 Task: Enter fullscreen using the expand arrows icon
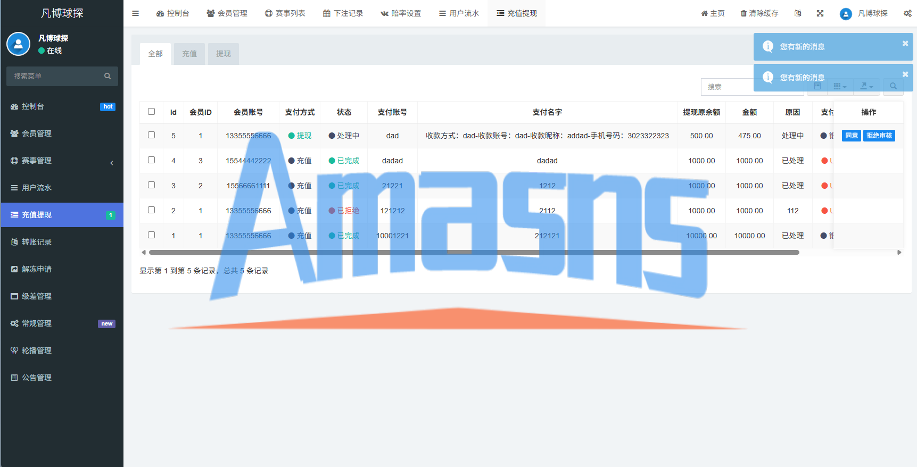820,13
